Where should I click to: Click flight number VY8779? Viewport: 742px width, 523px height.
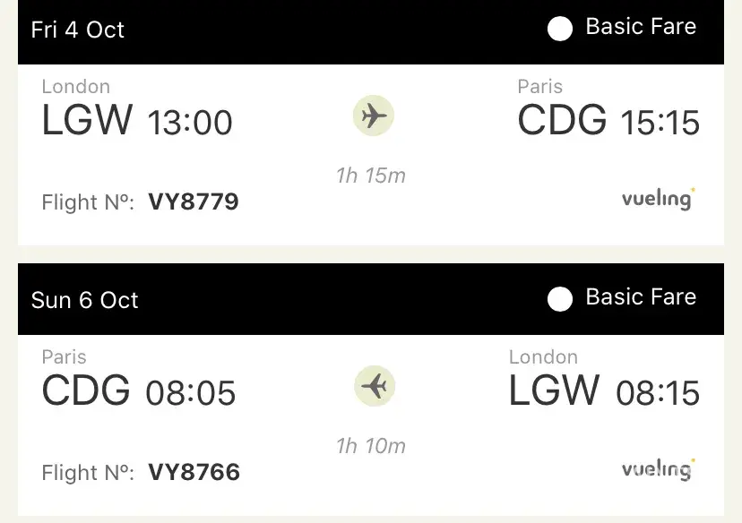pyautogui.click(x=194, y=201)
